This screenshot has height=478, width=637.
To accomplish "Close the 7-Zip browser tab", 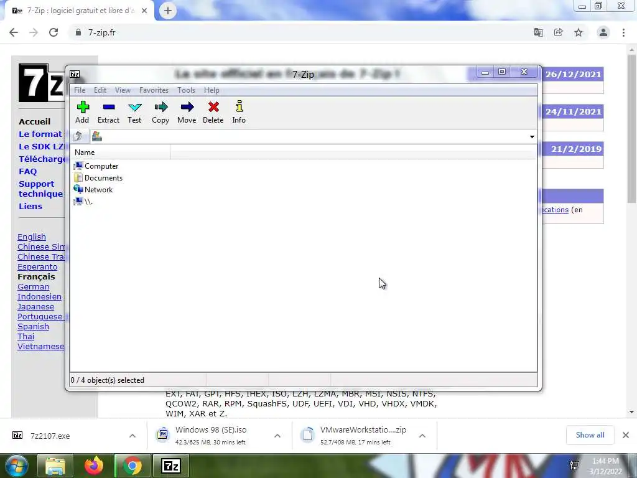I will click(x=144, y=11).
